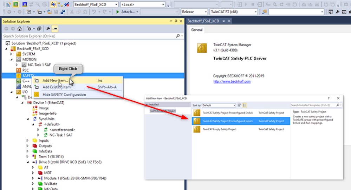Open the wrench Properties icon in the top-right toolbar
The image size is (351, 190).
tap(337, 12)
